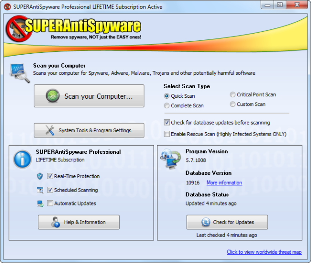Toggle Real-Time Protection checkbox
This screenshot has height=263, width=311.
coord(50,176)
